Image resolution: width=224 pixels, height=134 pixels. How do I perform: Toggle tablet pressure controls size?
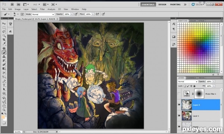pyautogui.click(x=103, y=14)
